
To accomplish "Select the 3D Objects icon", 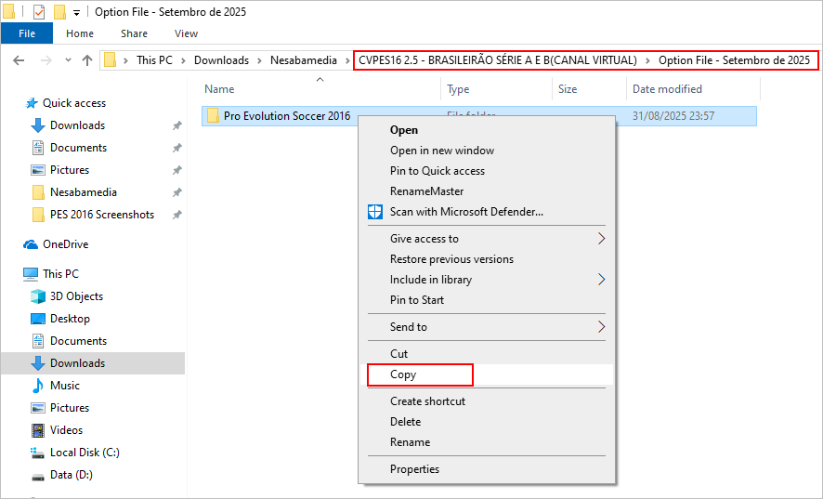I will pyautogui.click(x=38, y=296).
